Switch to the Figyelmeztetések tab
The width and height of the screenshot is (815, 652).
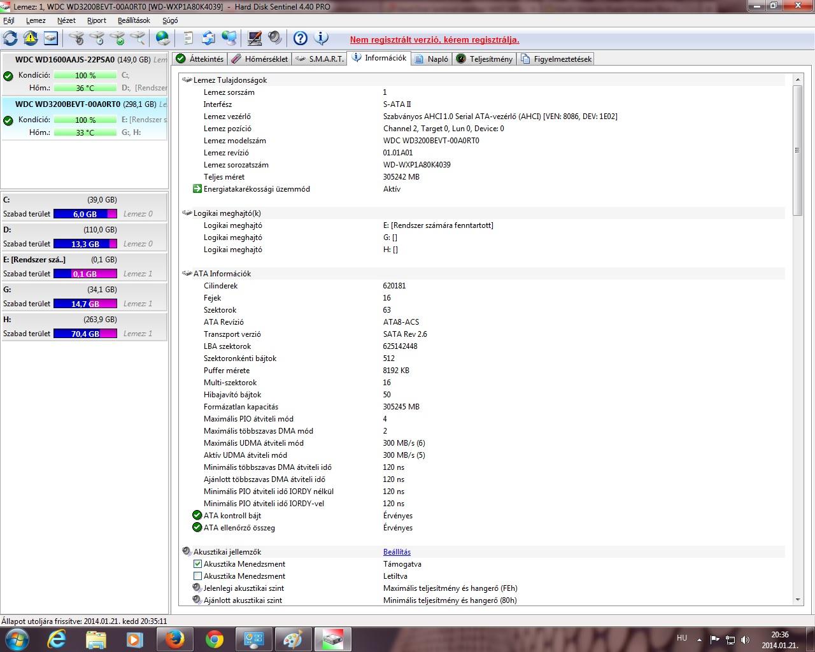556,59
